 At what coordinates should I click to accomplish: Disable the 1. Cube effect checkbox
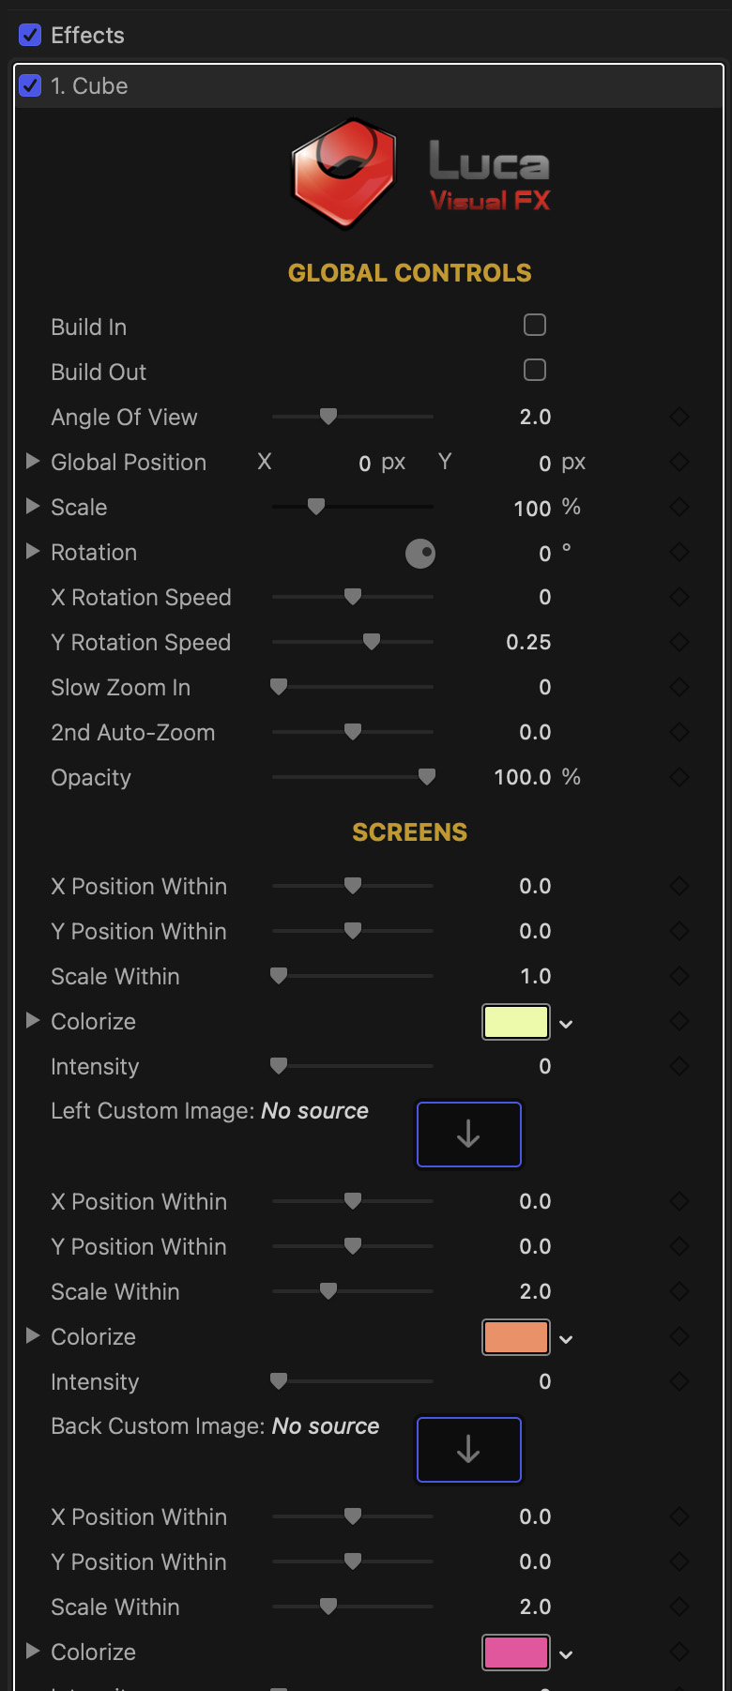point(30,86)
